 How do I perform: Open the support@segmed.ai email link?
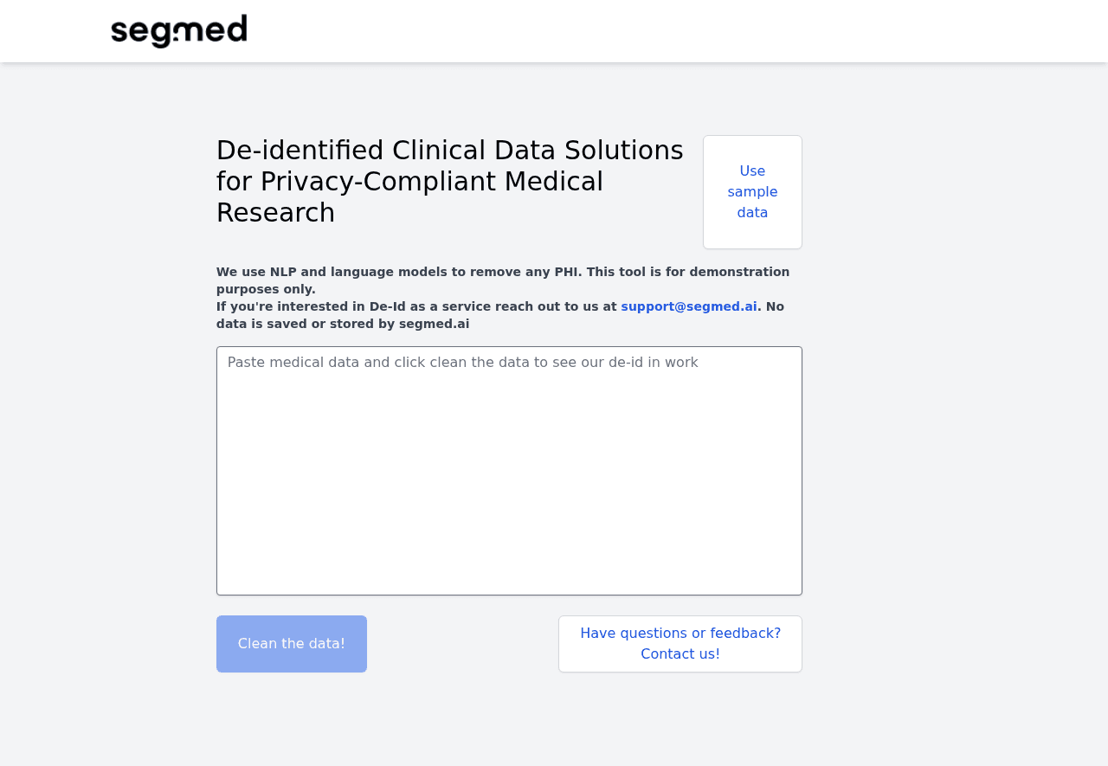pyautogui.click(x=688, y=306)
